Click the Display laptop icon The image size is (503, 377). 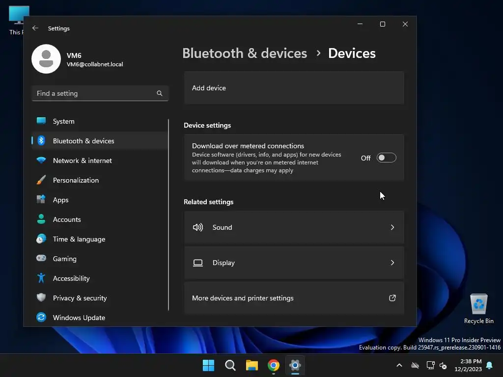[x=198, y=263]
